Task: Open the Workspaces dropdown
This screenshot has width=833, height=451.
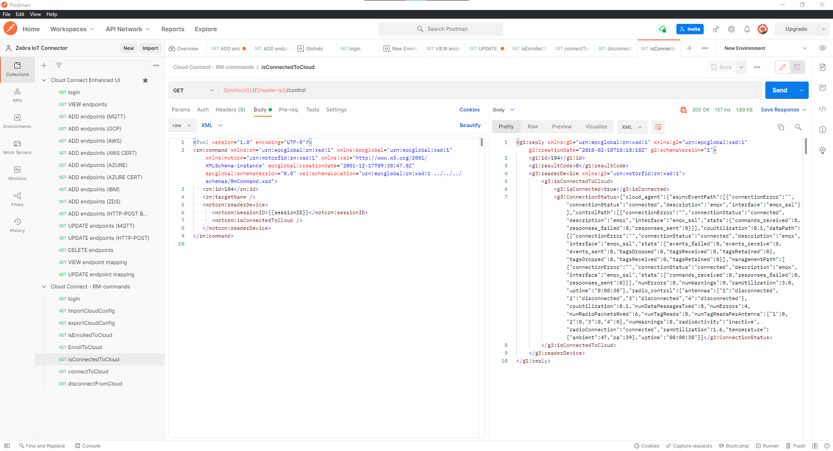Action: pos(72,29)
